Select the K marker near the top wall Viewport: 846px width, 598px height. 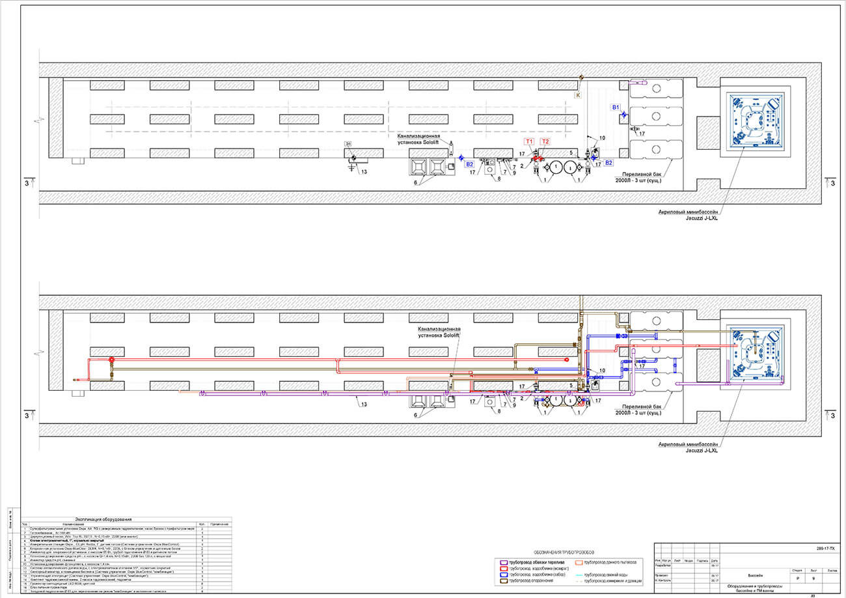coord(577,95)
